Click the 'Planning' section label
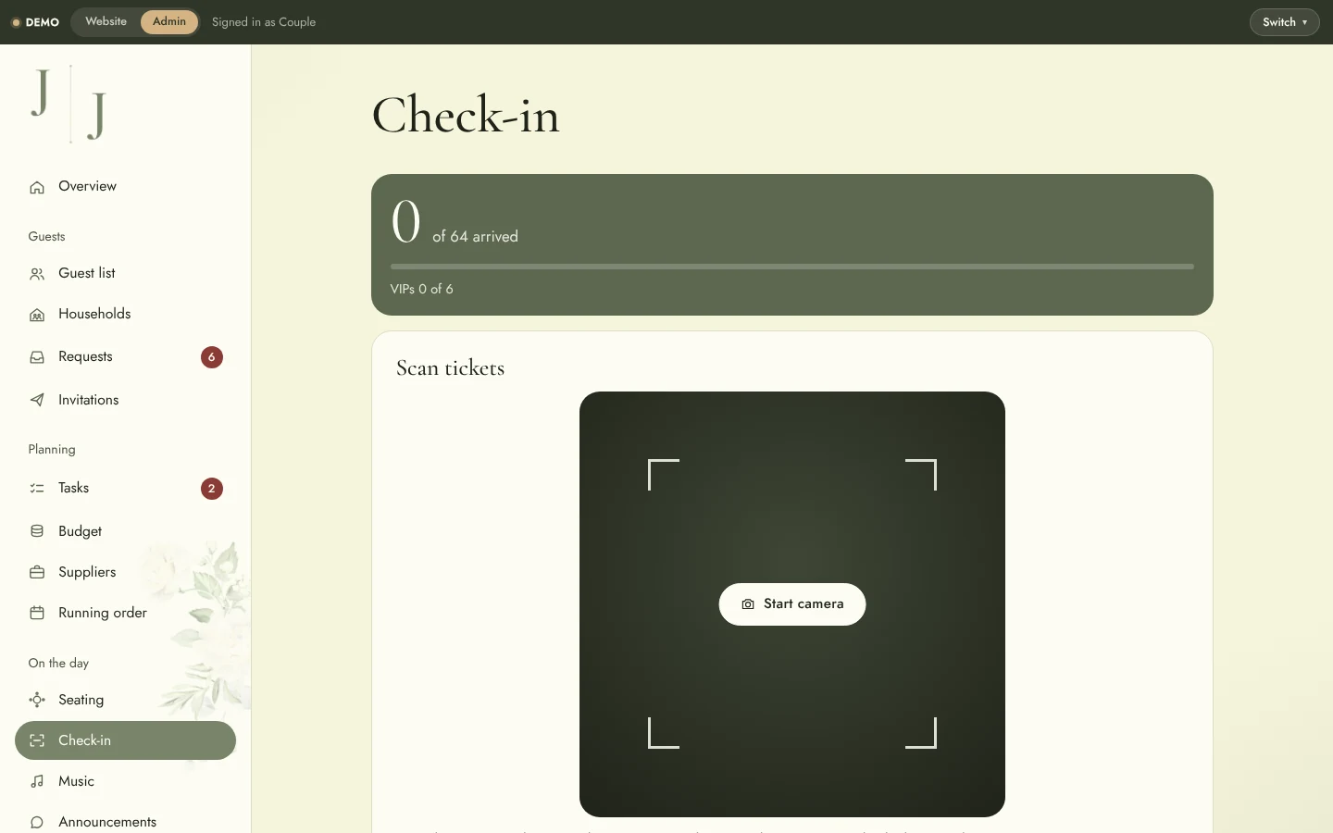The width and height of the screenshot is (1333, 833). pos(52,450)
